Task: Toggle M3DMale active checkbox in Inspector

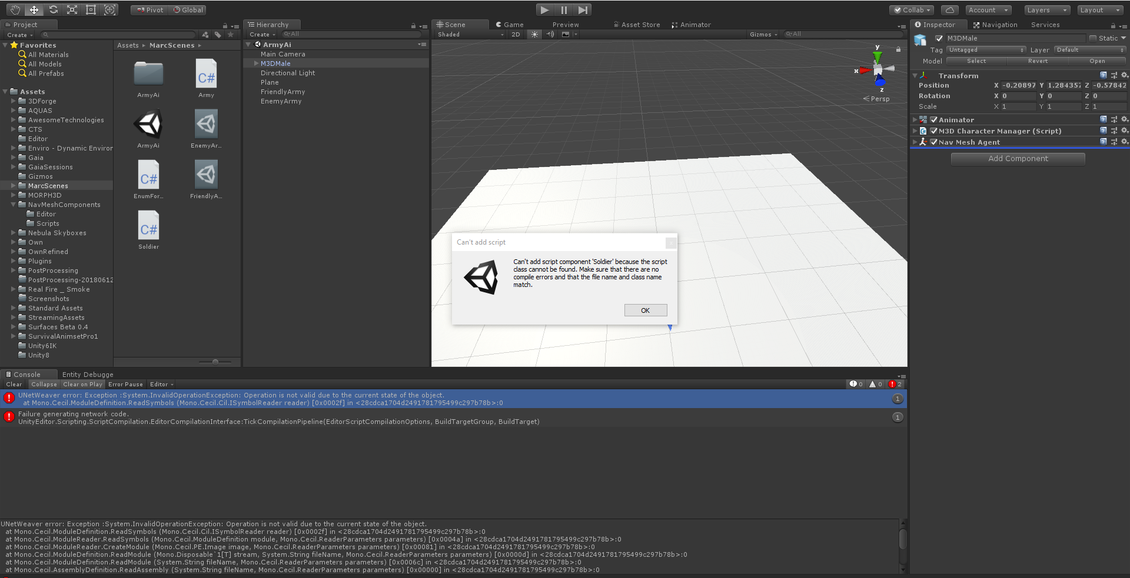Action: pos(939,38)
